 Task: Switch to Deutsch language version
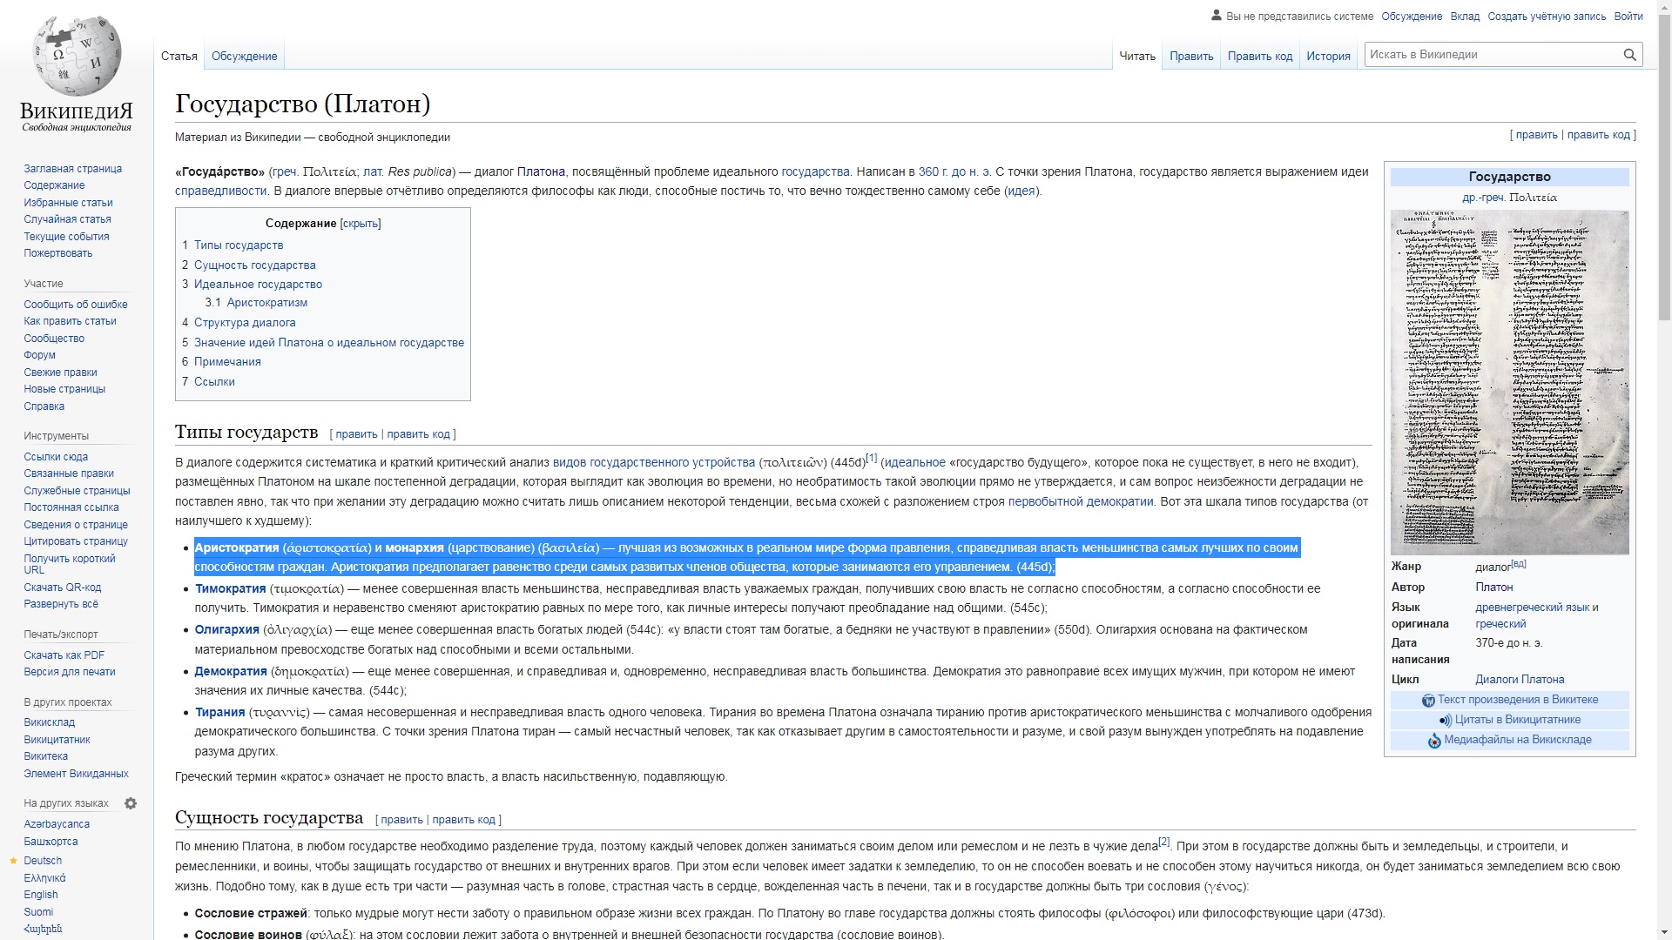(x=43, y=861)
